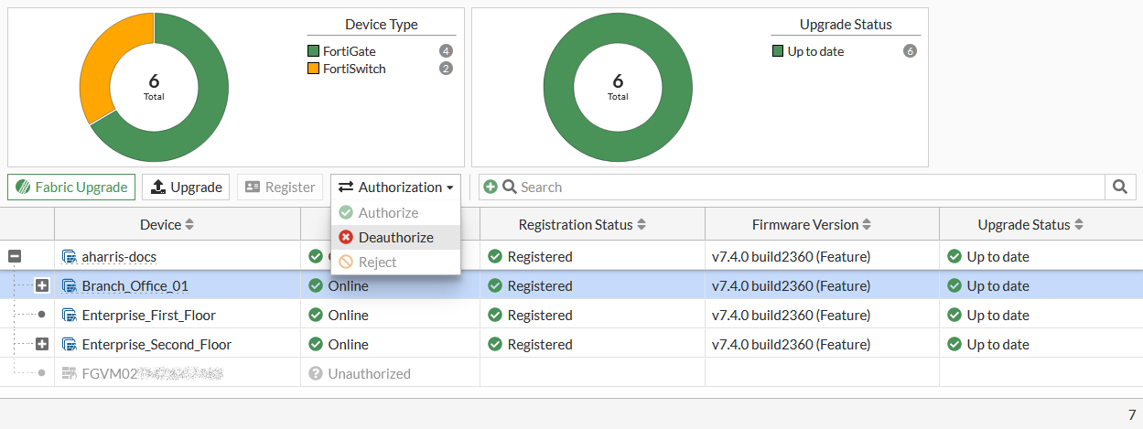The height and width of the screenshot is (429, 1143).
Task: Click the Branch_Office_01 device icon
Action: pos(69,285)
